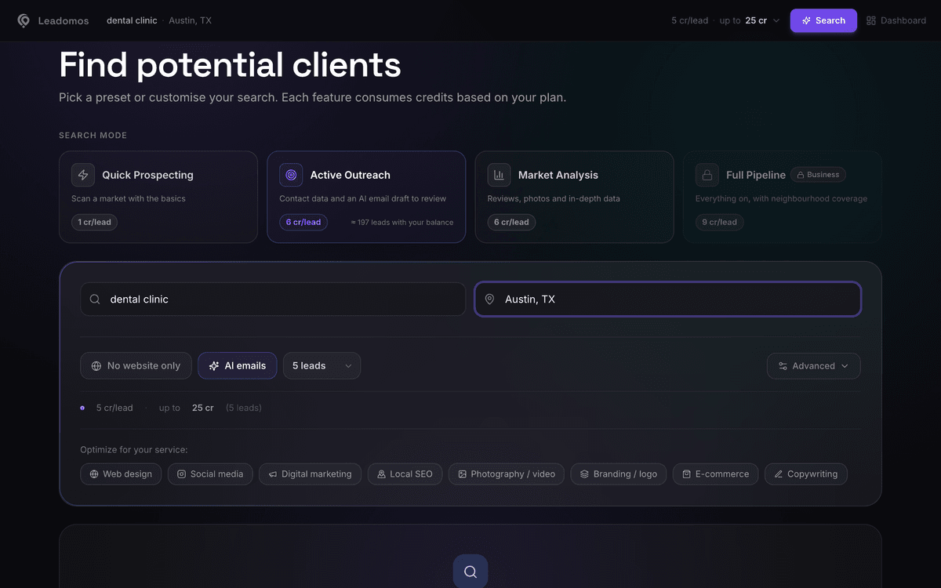Screen dimensions: 941x588
Task: Click the (5 leads) cost summary text
Action: pyautogui.click(x=244, y=408)
